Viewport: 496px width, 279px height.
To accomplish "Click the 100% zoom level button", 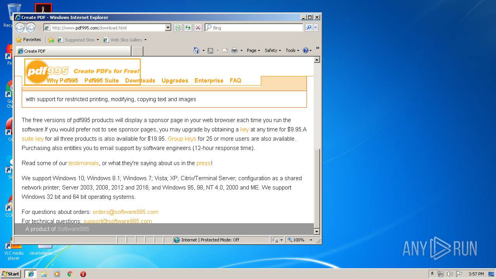I will pos(296,240).
